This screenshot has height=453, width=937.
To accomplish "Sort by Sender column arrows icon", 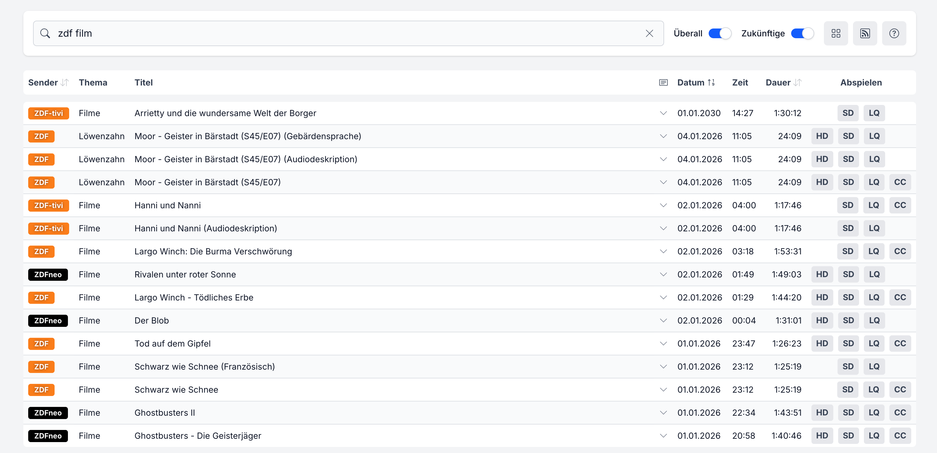I will tap(65, 82).
